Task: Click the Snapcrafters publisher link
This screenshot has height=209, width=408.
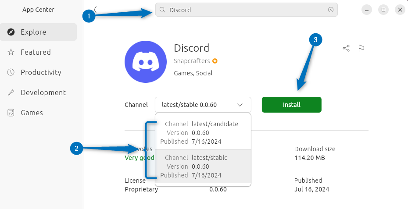Action: click(x=192, y=61)
